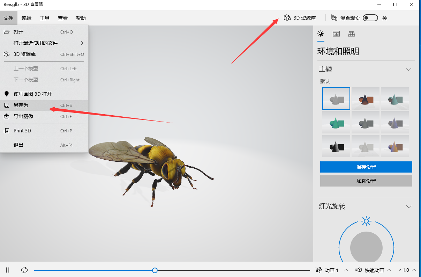This screenshot has width=421, height=277.
Task: Click the gray light rotation dial center
Action: pos(366,248)
